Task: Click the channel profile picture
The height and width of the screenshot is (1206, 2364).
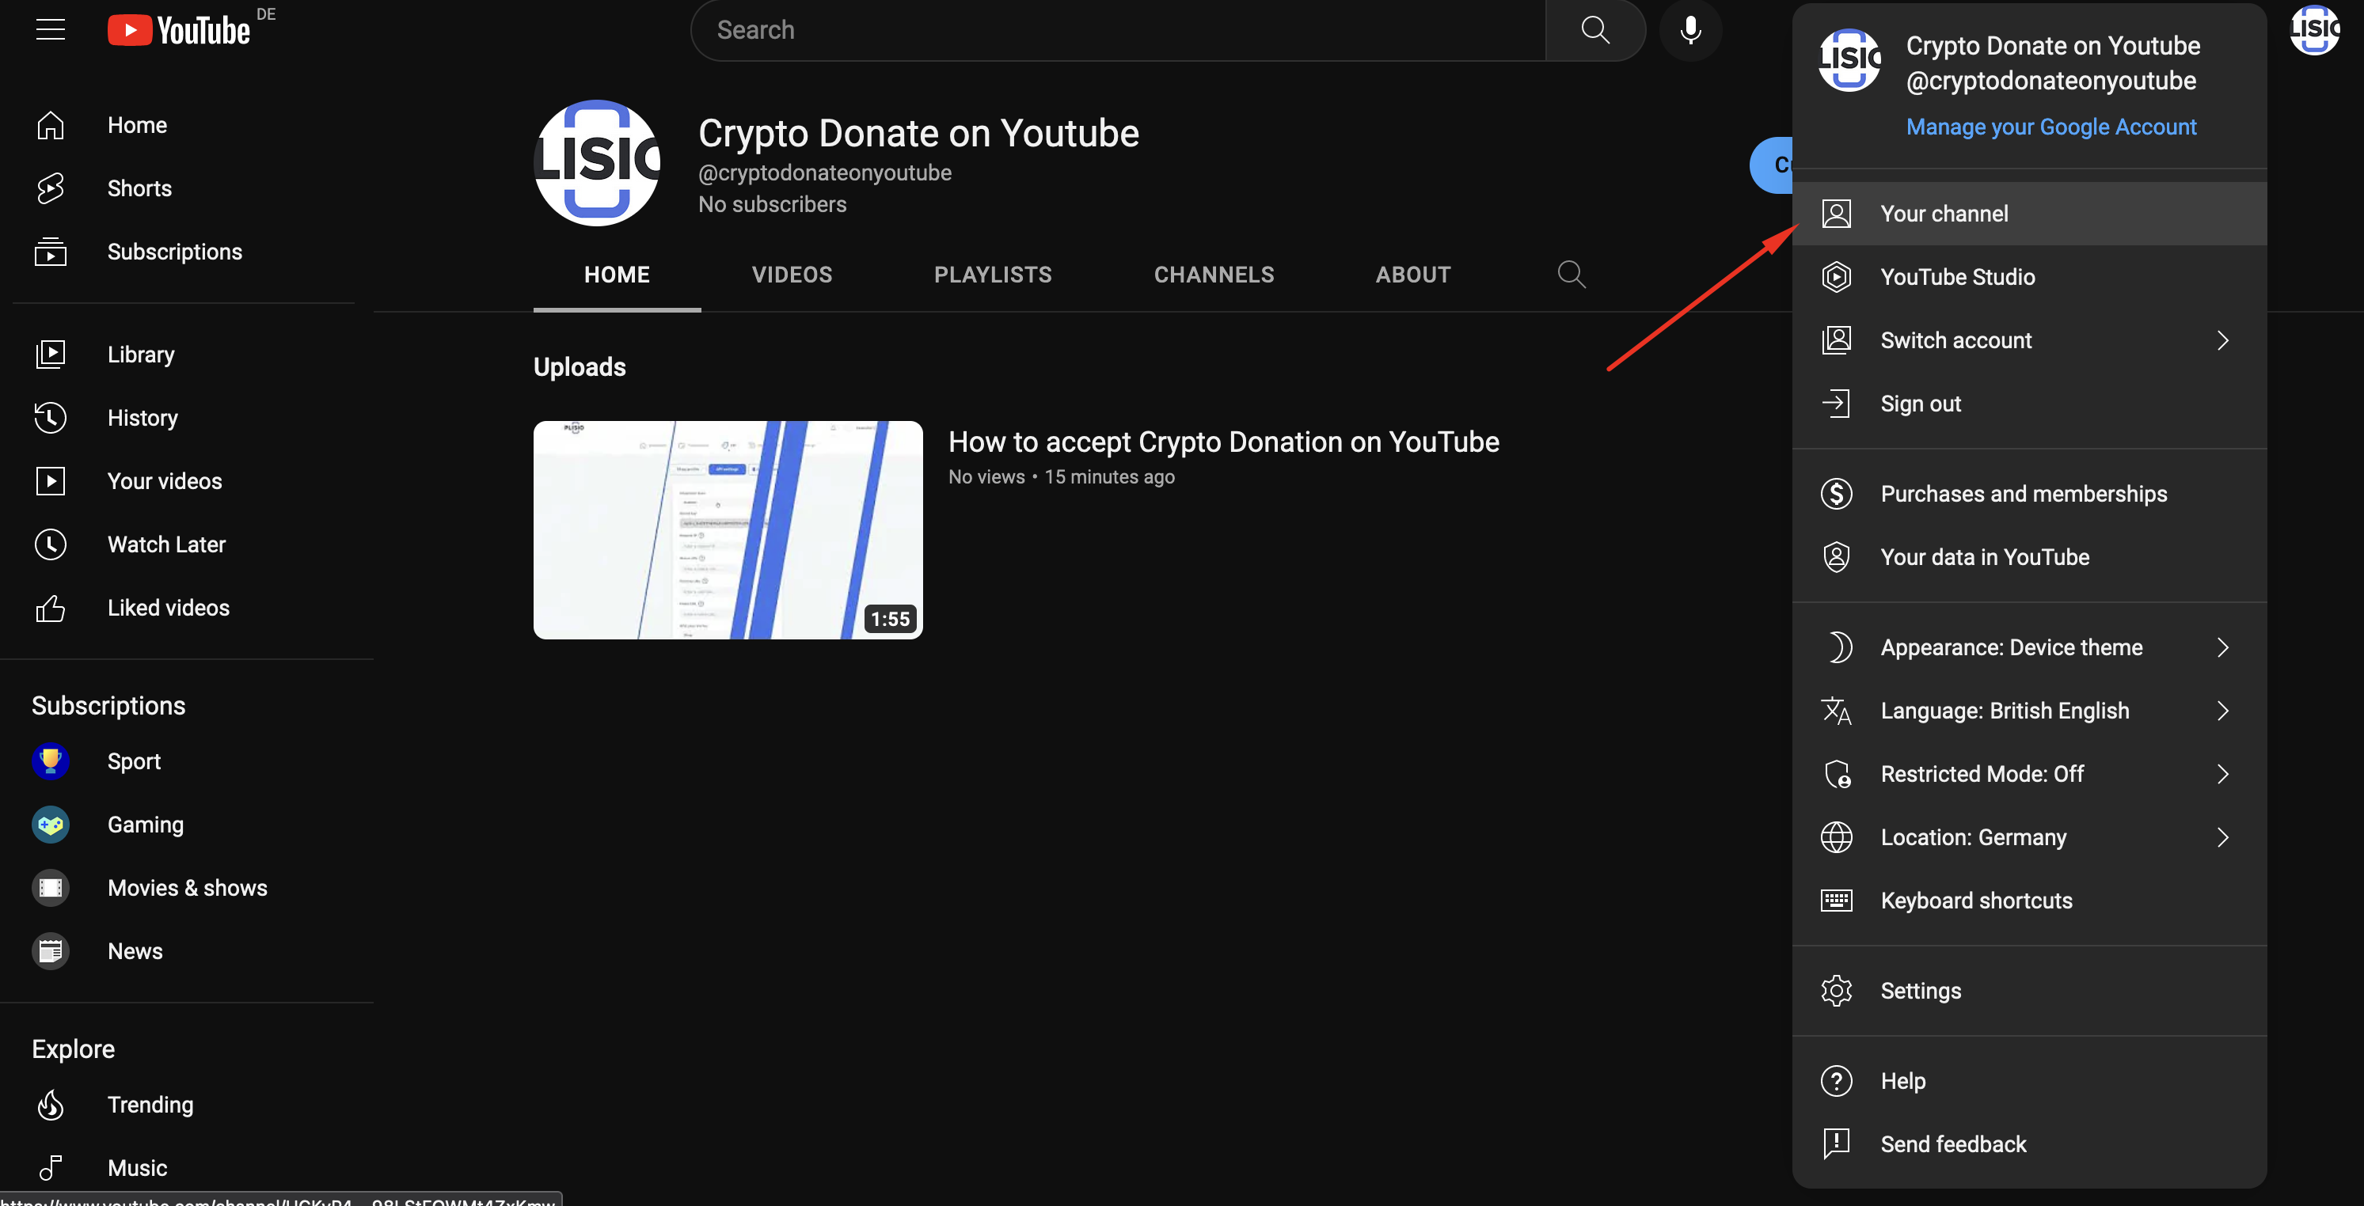Action: [598, 163]
